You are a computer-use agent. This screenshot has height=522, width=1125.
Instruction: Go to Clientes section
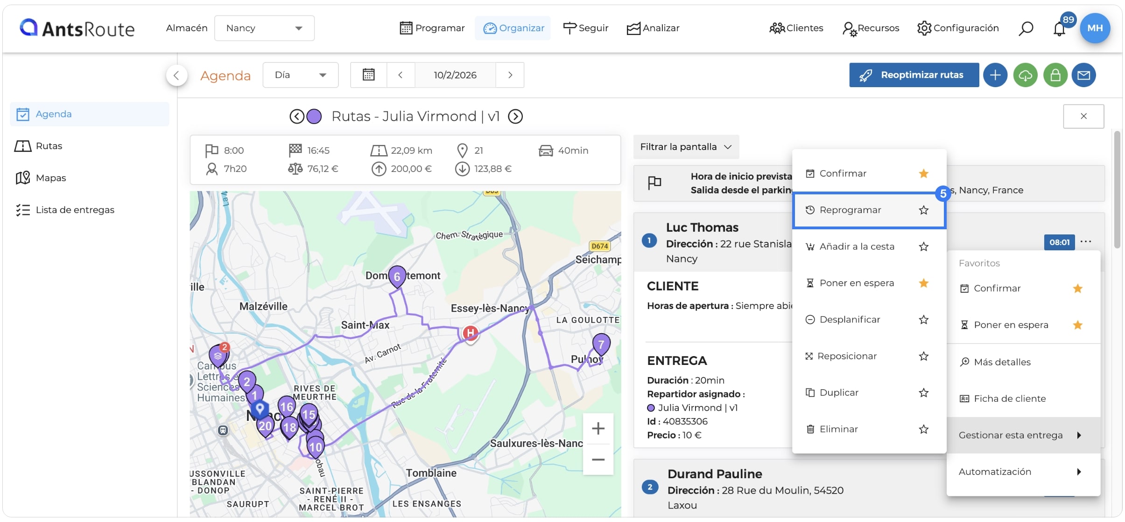tap(796, 28)
